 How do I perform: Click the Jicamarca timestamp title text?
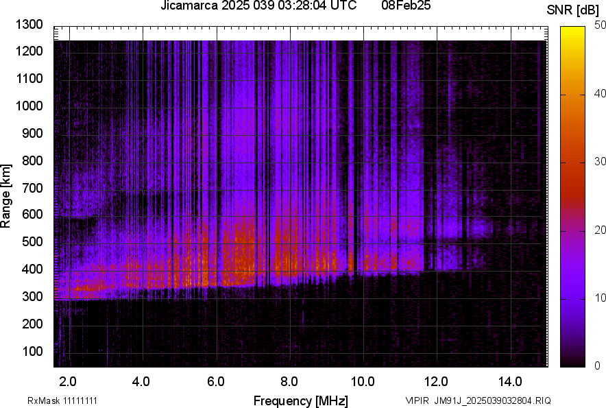click(x=258, y=6)
